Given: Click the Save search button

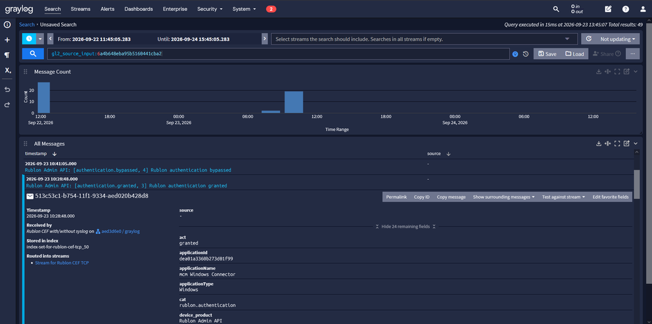Looking at the screenshot, I should (547, 54).
